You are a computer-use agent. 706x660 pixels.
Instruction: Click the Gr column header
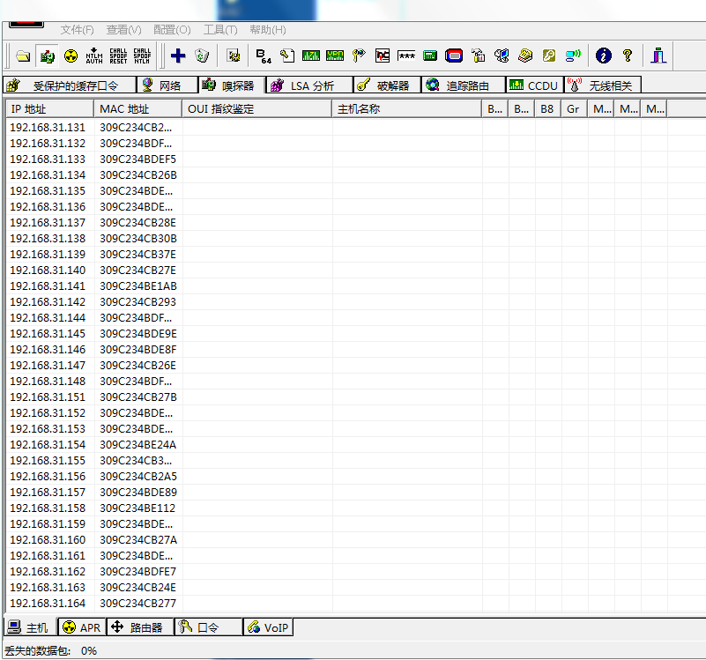pos(574,109)
